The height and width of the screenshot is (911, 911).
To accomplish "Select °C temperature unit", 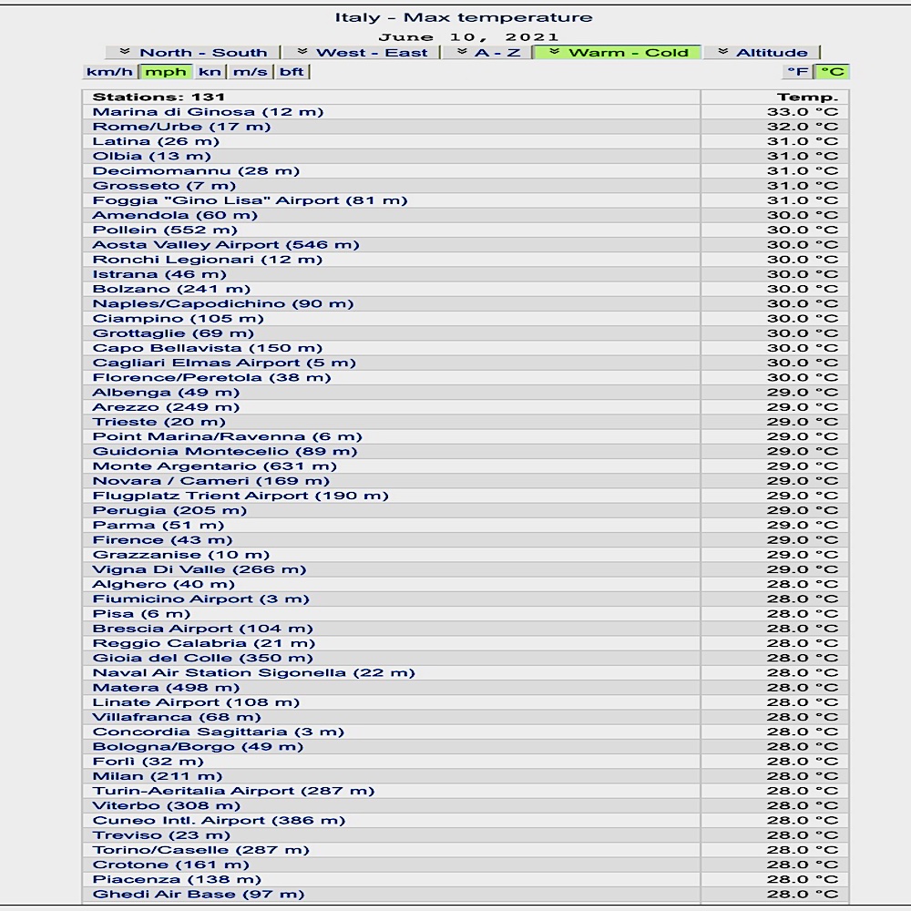I will pyautogui.click(x=832, y=72).
